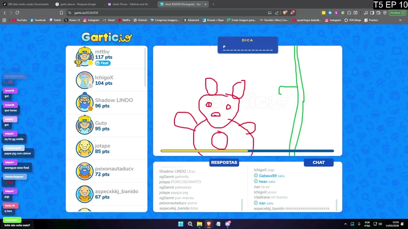Click the bookmark icon in the address bar
This screenshot has height=229, width=408.
click(x=62, y=13)
